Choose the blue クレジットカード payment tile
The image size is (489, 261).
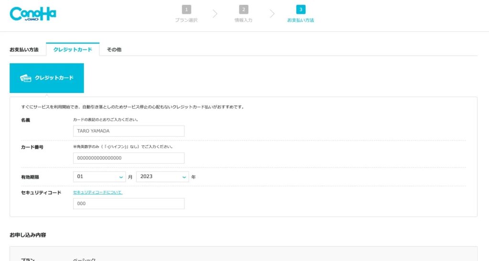47,78
